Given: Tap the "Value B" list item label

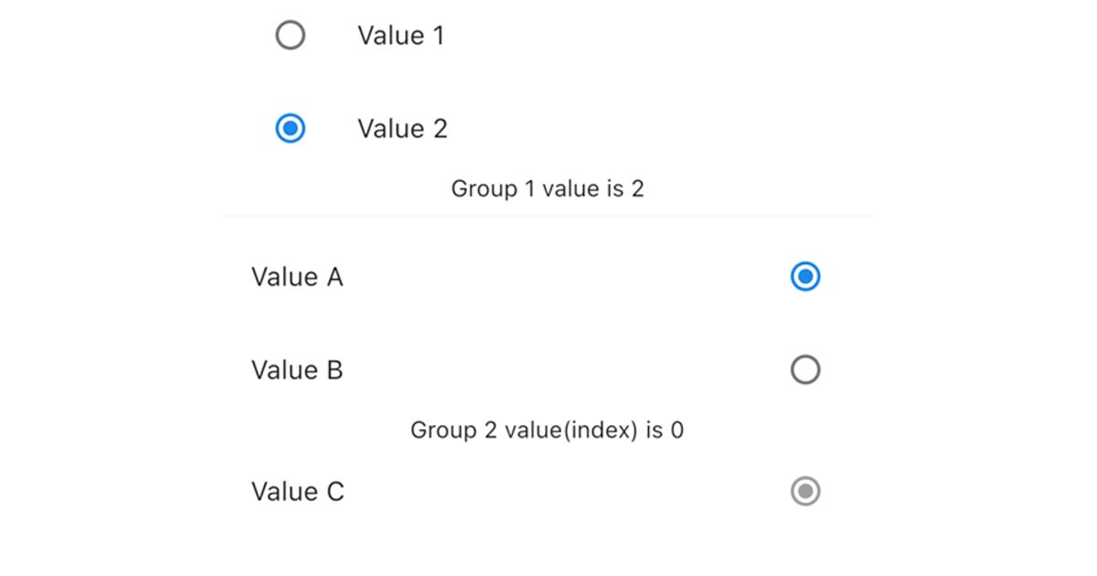Looking at the screenshot, I should tap(297, 370).
